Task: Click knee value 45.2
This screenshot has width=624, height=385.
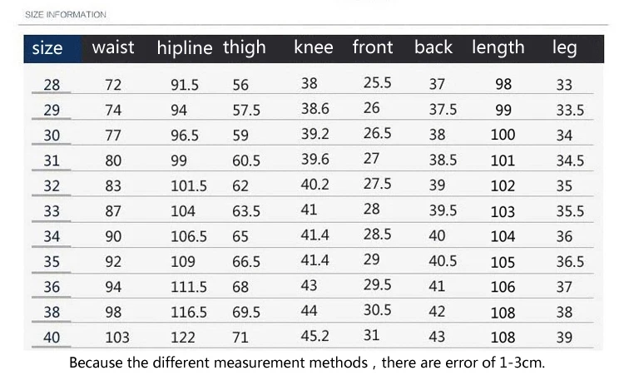Action: (314, 336)
